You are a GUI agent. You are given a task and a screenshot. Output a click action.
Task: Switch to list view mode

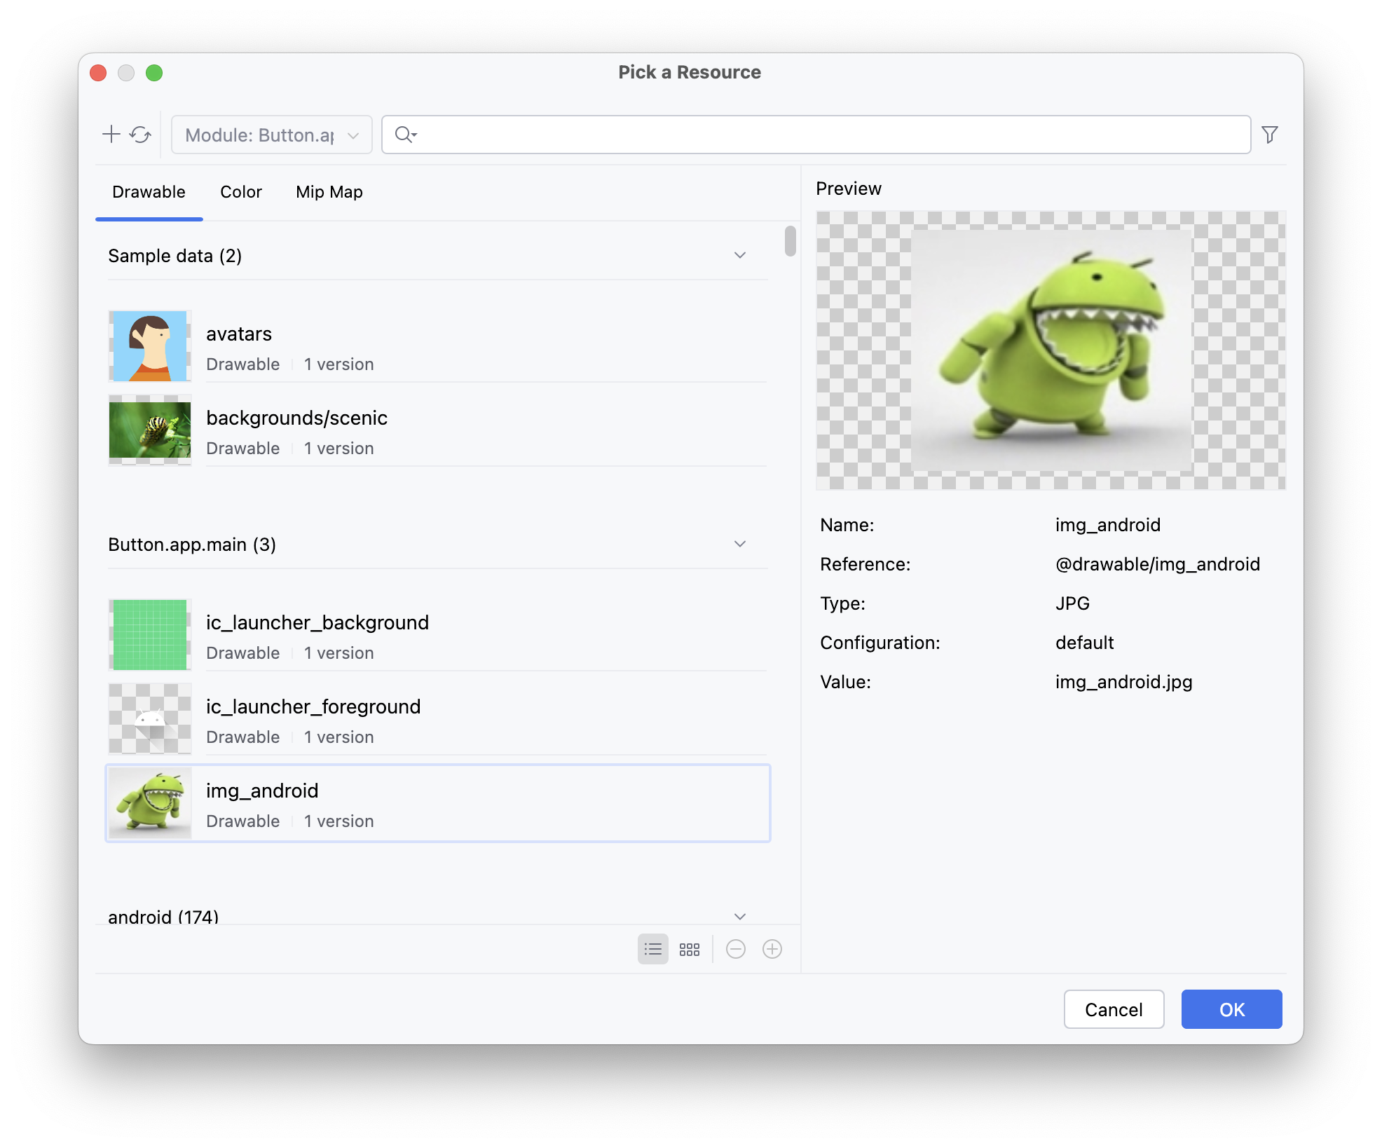click(652, 949)
